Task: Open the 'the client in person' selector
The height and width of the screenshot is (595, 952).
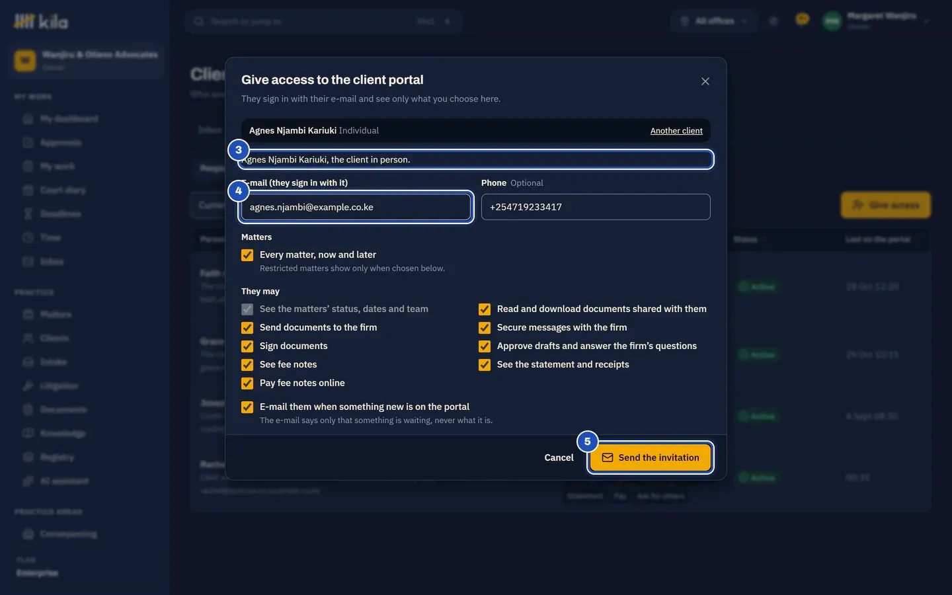Action: tap(476, 159)
